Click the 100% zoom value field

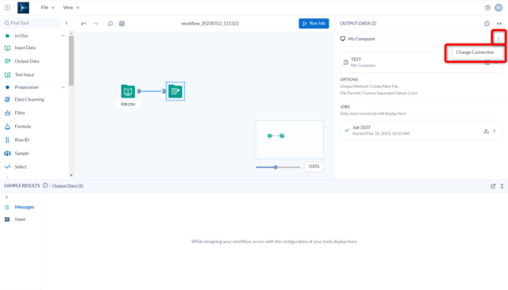[314, 166]
